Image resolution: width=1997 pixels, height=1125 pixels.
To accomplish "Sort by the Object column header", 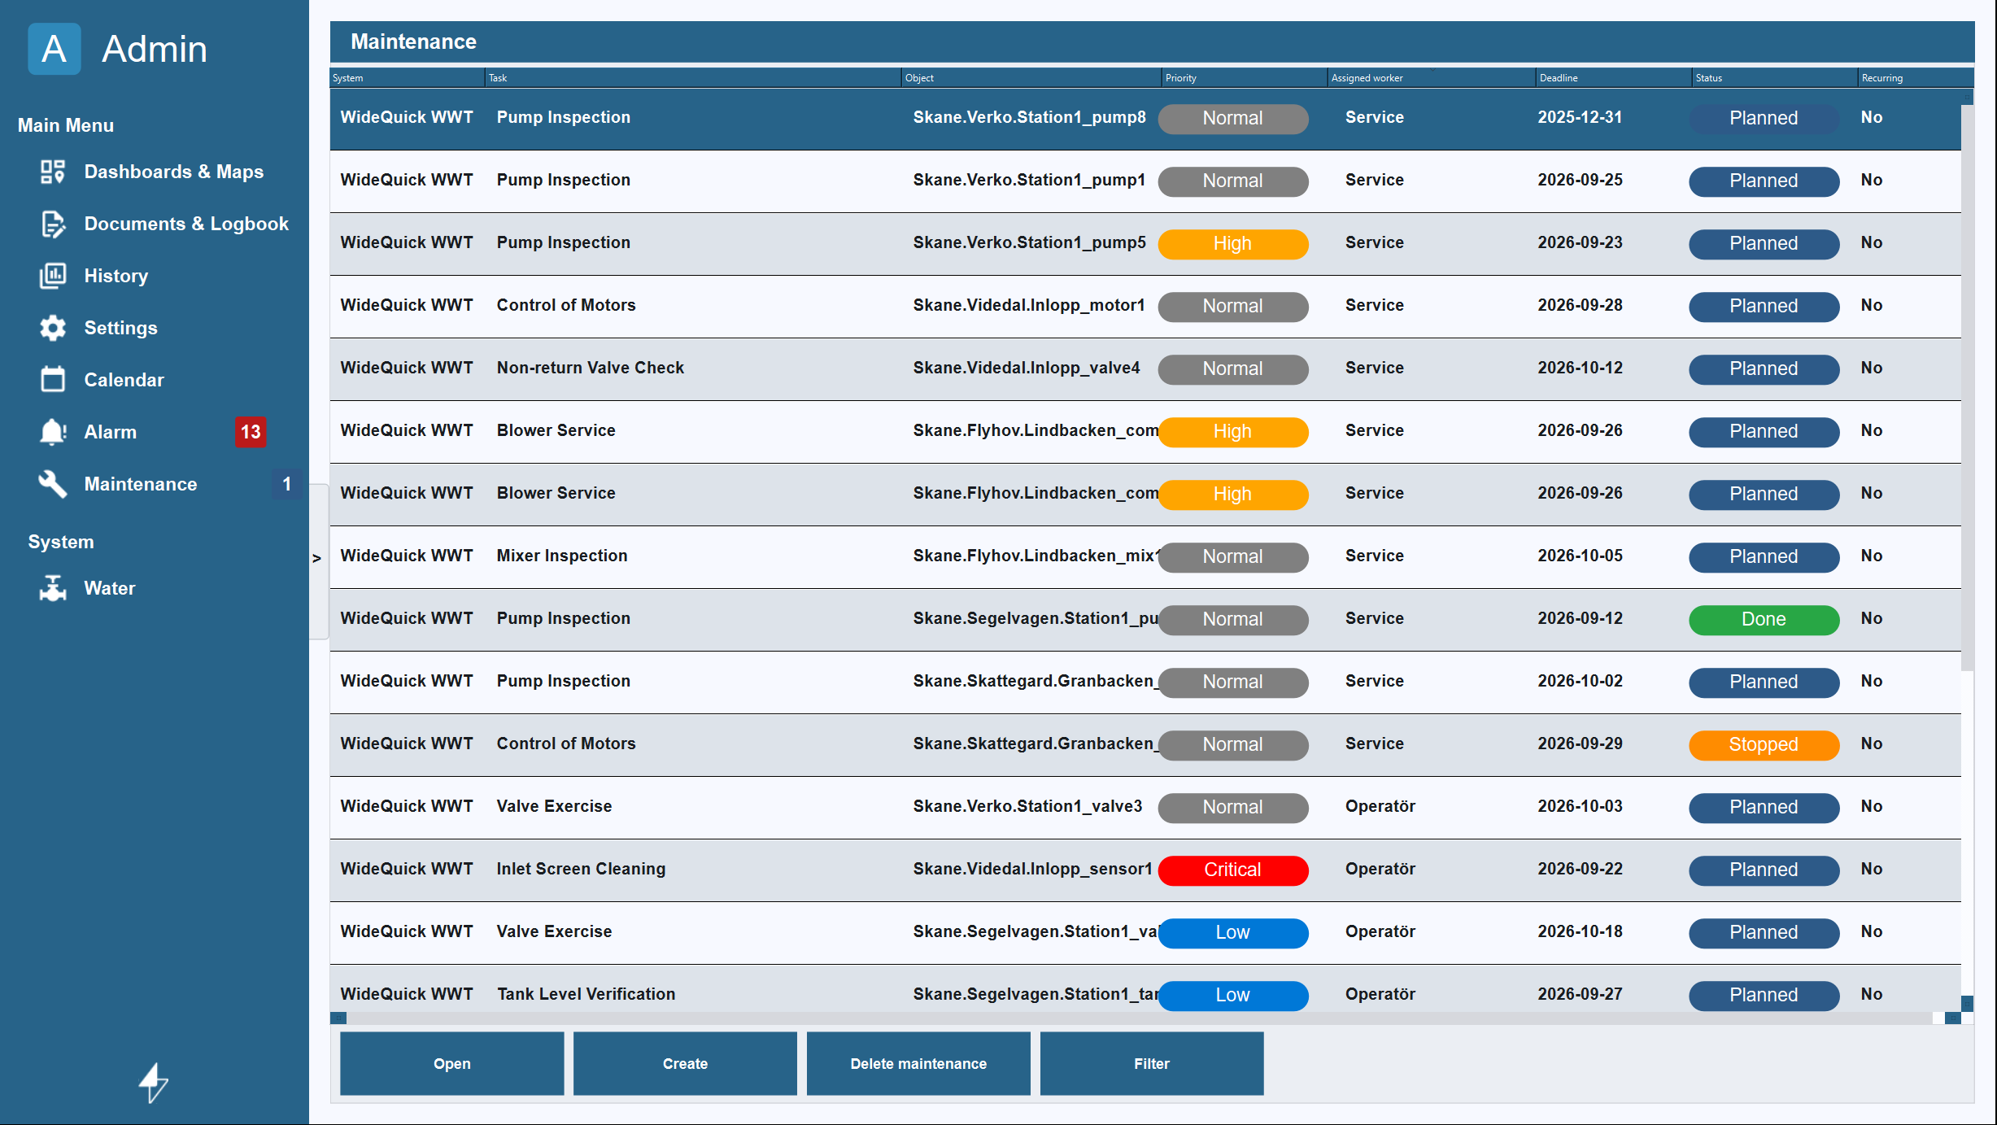I will pyautogui.click(x=1031, y=78).
